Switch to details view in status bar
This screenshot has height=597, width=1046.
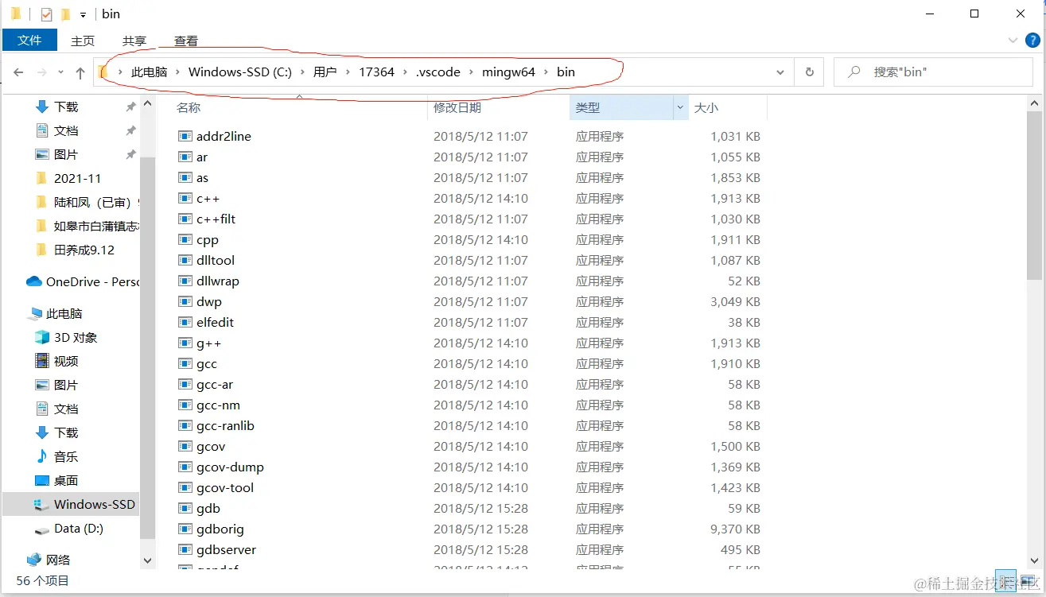coord(1005,583)
